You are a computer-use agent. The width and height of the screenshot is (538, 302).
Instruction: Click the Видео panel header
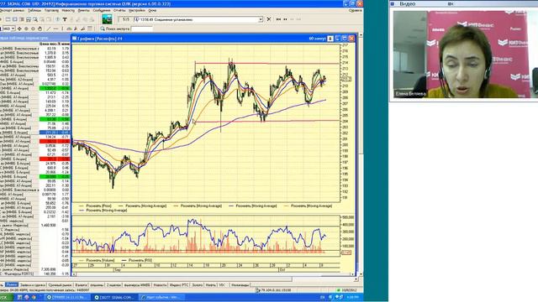463,3
